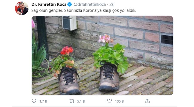Retweet using the circular arrows icon
This screenshot has height=107, width=194.
(x=72, y=101)
